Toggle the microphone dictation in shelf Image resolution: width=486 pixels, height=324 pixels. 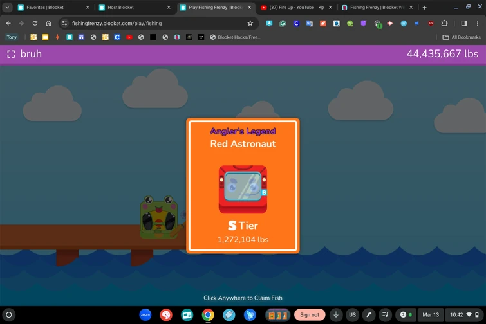point(336,315)
